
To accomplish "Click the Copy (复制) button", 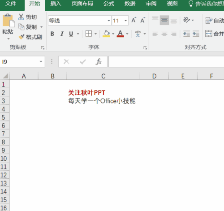I will click(x=27, y=27).
